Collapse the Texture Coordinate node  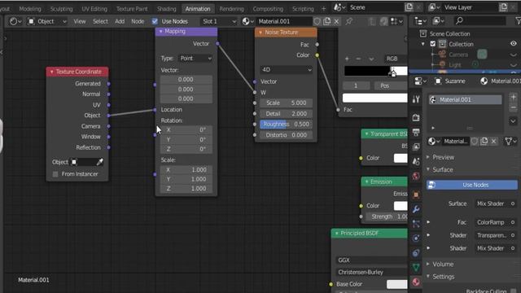click(x=52, y=72)
